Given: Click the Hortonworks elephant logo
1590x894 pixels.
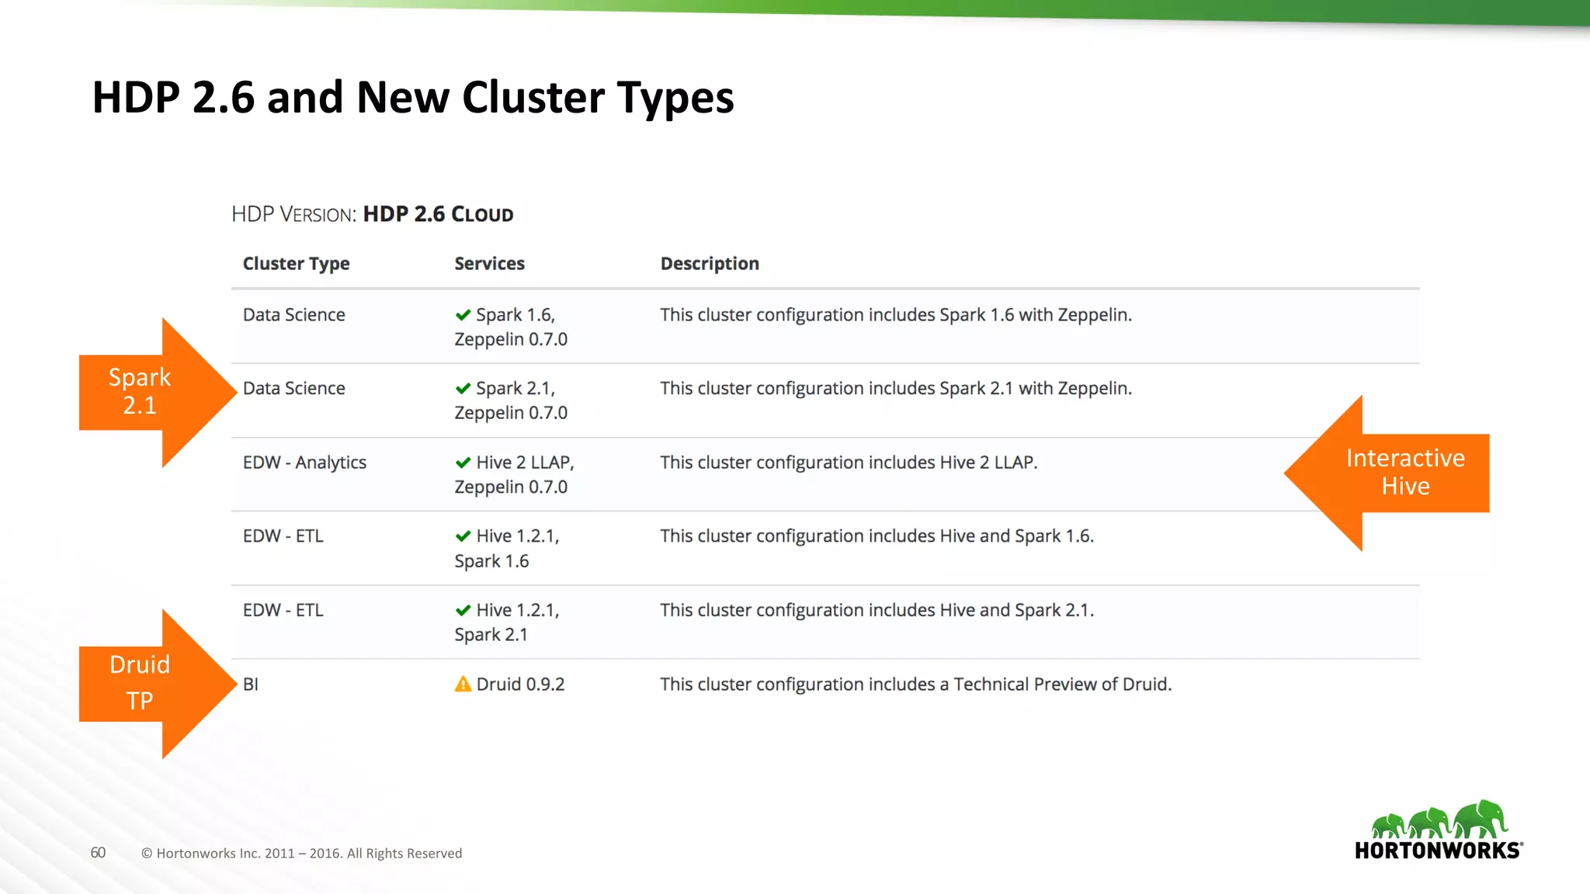Looking at the screenshot, I should coord(1439,830).
